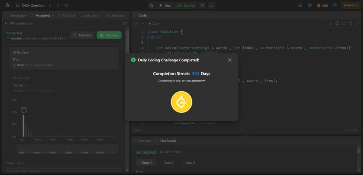Go back to All Submissions
This screenshot has width=363, height=175.
[19, 24]
